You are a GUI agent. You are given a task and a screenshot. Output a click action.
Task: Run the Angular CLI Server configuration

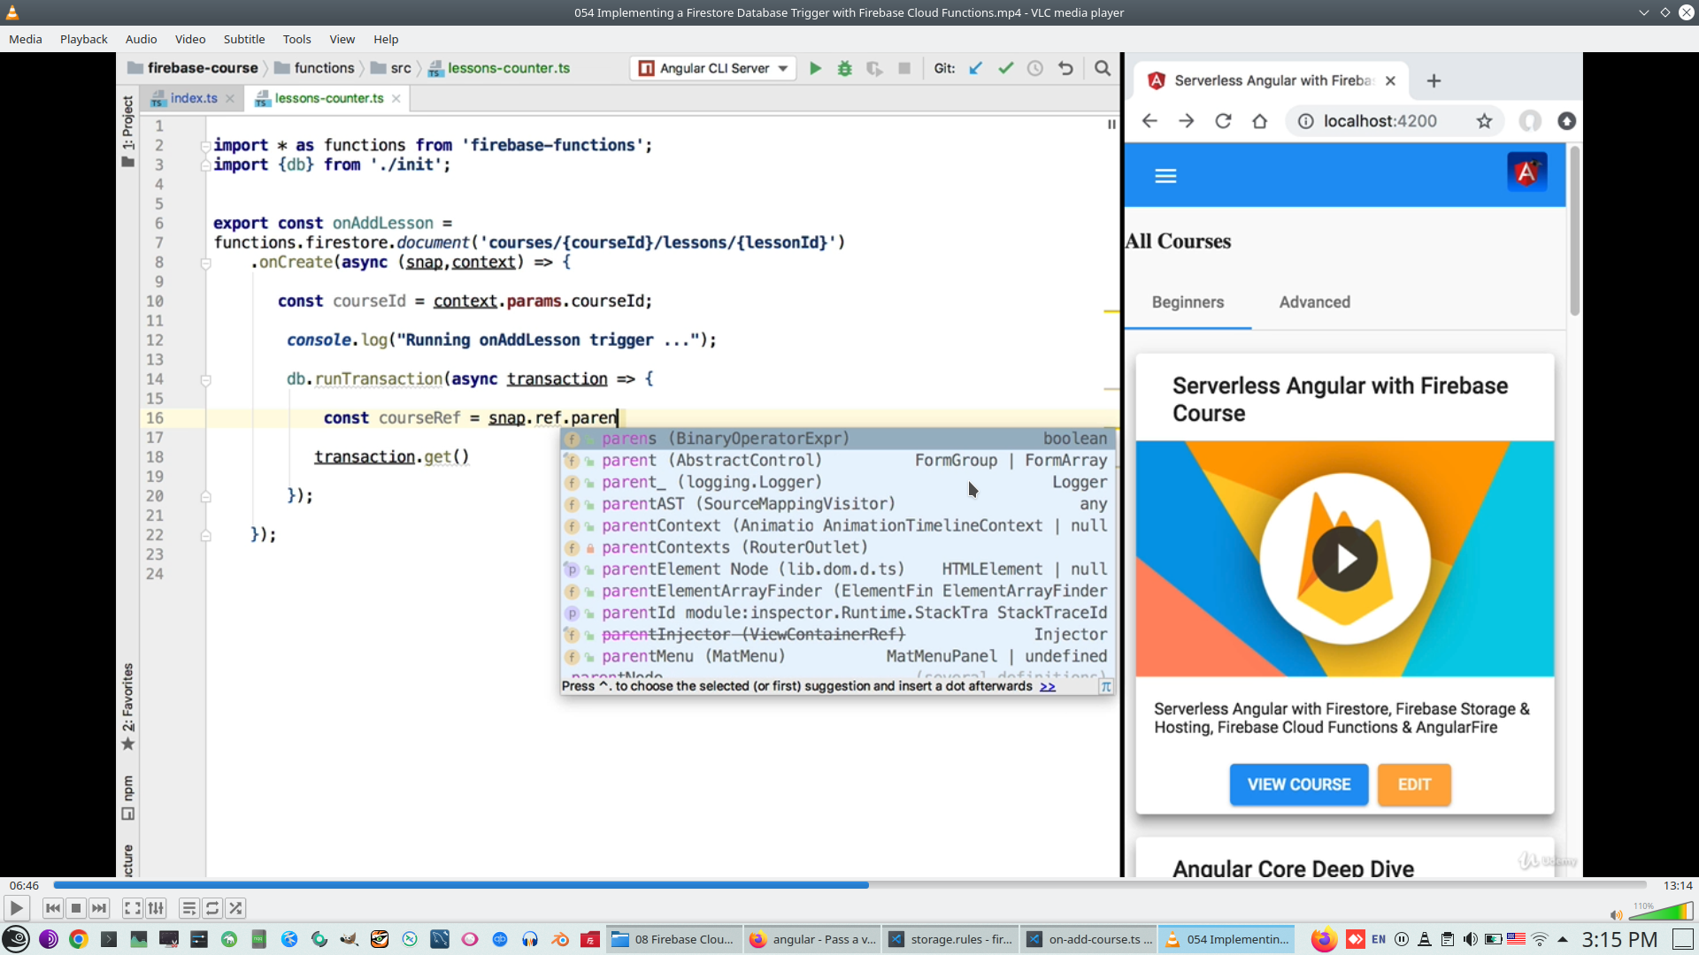click(815, 68)
